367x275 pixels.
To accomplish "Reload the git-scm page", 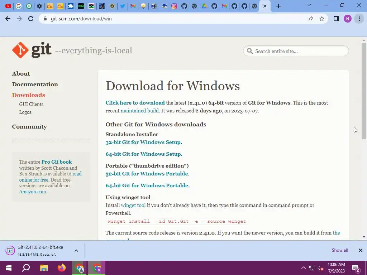I will click(31, 19).
